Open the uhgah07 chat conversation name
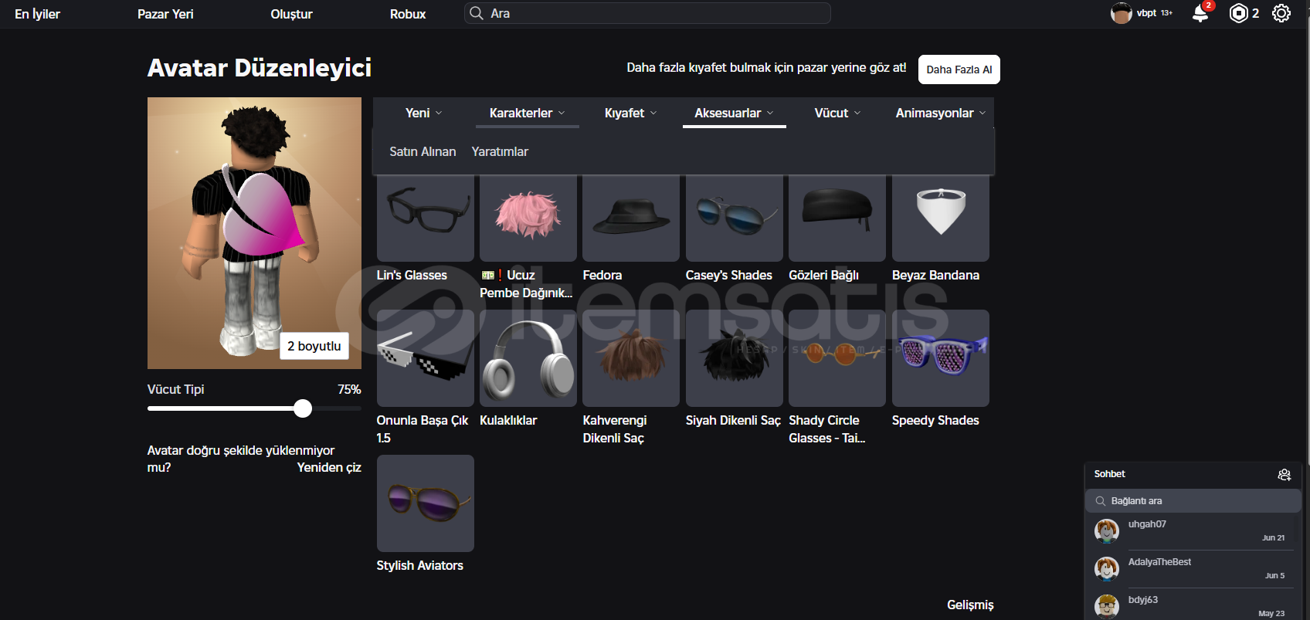The height and width of the screenshot is (620, 1310). pyautogui.click(x=1147, y=524)
